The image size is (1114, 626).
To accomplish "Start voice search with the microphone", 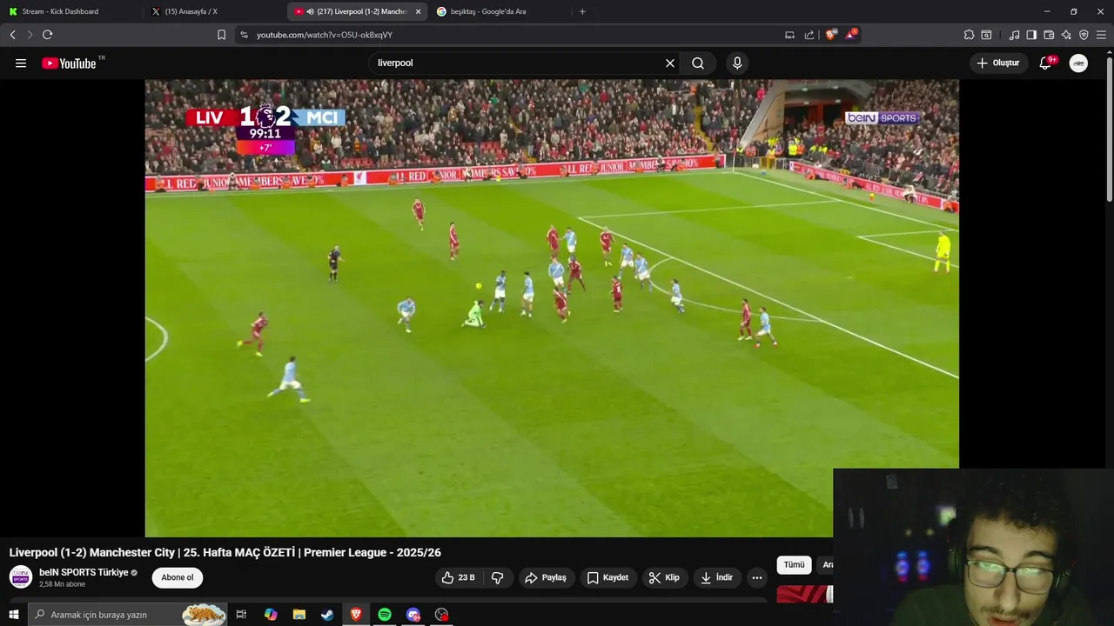I will pyautogui.click(x=737, y=63).
